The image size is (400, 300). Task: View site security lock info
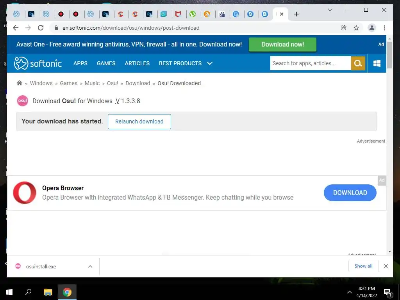56,28
